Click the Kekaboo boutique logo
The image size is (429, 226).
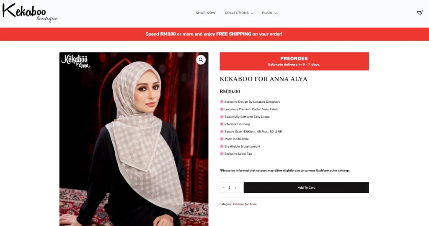(x=30, y=13)
